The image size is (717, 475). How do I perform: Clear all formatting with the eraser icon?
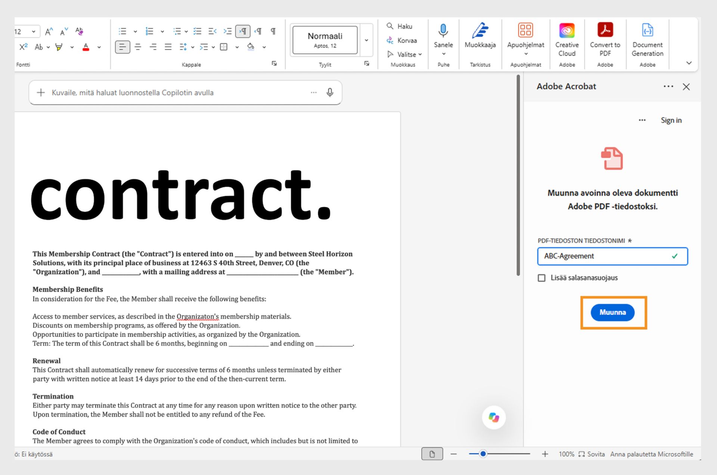(x=79, y=31)
